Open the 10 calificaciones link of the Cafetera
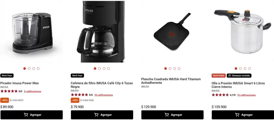Image resolution: width=274 pixels, height=121 pixels. (x=104, y=95)
